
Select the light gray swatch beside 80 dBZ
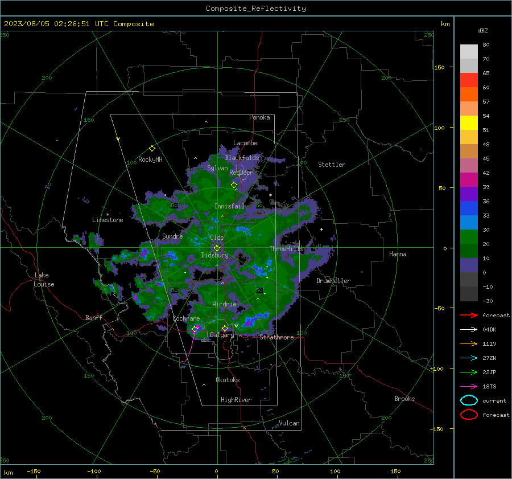tap(469, 52)
